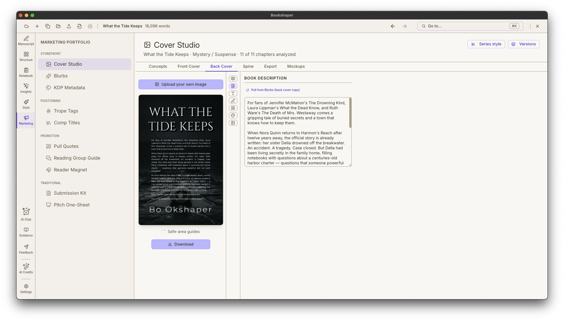Open the Structure view

(x=26, y=57)
